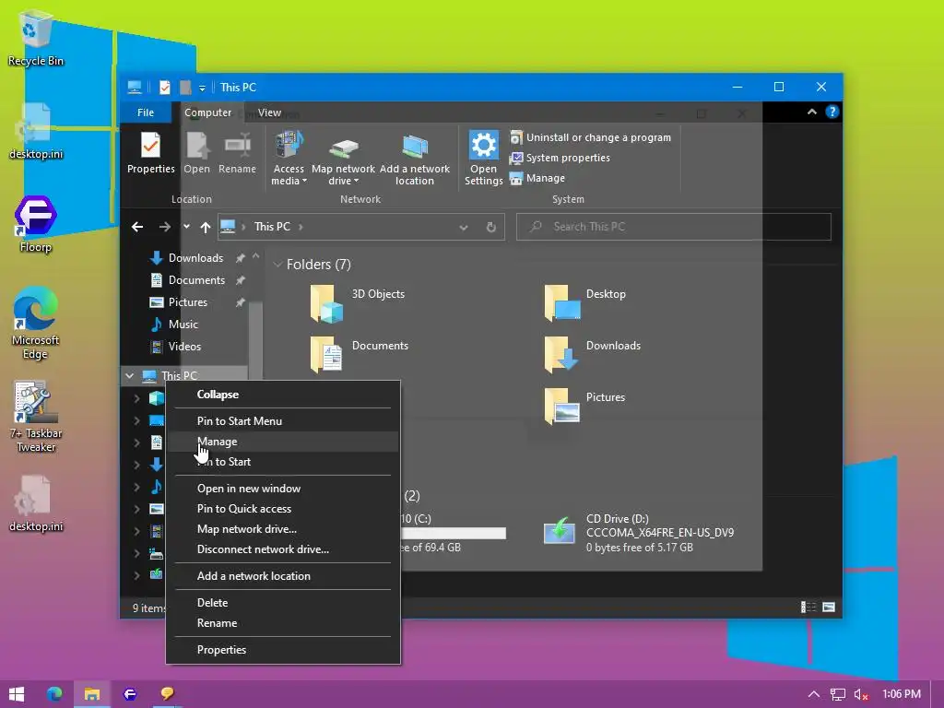944x708 pixels.
Task: Select Downloads in Quick access
Action: (195, 258)
